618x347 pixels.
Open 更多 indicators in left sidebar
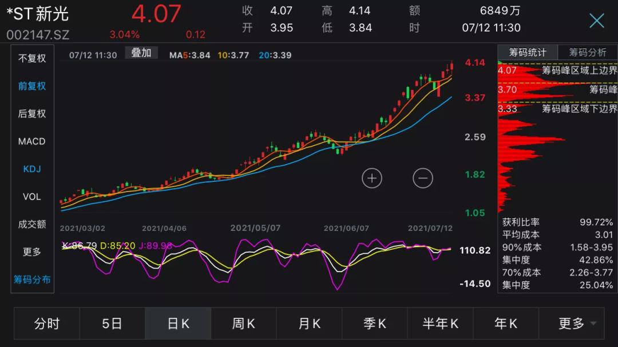point(32,252)
